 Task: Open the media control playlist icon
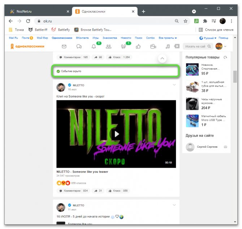(214, 21)
